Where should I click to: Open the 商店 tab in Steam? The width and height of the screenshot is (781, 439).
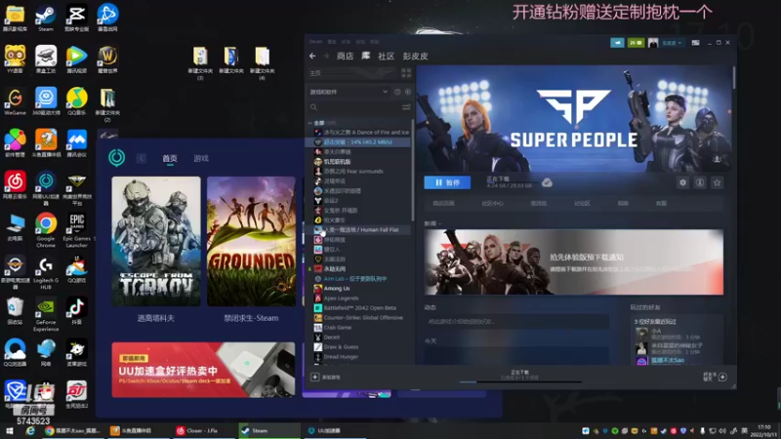(345, 56)
